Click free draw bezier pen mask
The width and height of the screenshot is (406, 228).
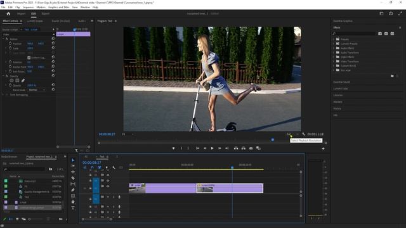click(x=23, y=80)
